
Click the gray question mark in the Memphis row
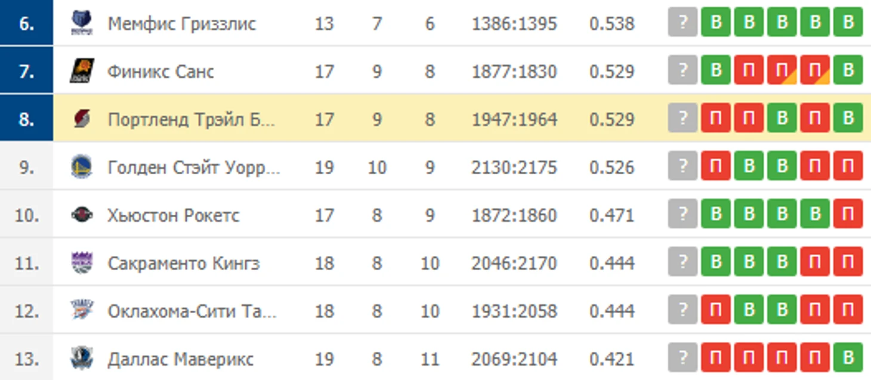(682, 23)
